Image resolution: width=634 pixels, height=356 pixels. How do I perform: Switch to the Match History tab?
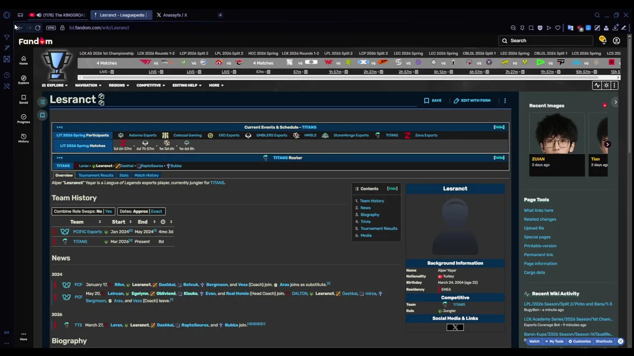(146, 175)
